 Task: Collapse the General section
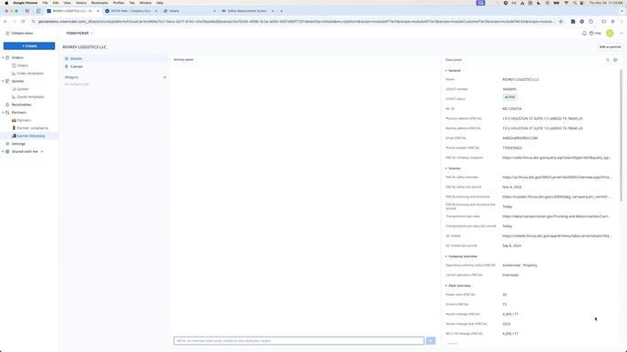pos(447,71)
